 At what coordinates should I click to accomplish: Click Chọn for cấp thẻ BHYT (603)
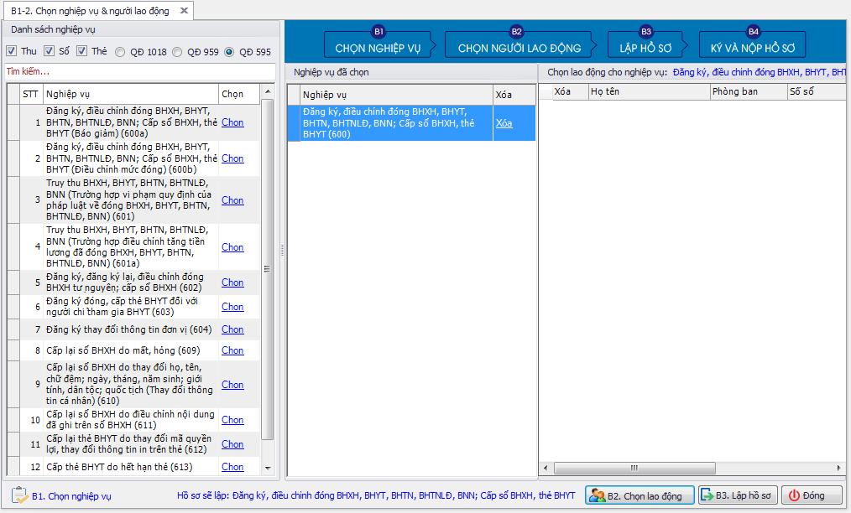(232, 307)
